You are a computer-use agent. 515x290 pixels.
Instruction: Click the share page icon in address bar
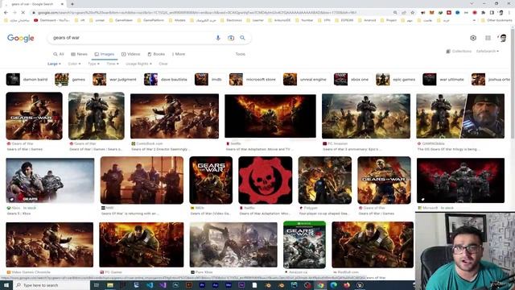404,13
